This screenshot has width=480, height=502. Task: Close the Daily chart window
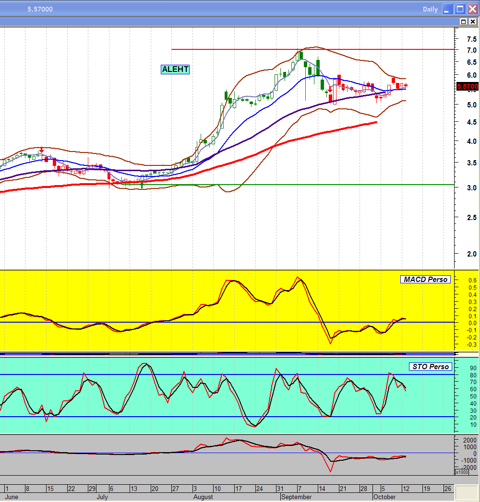[473, 9]
